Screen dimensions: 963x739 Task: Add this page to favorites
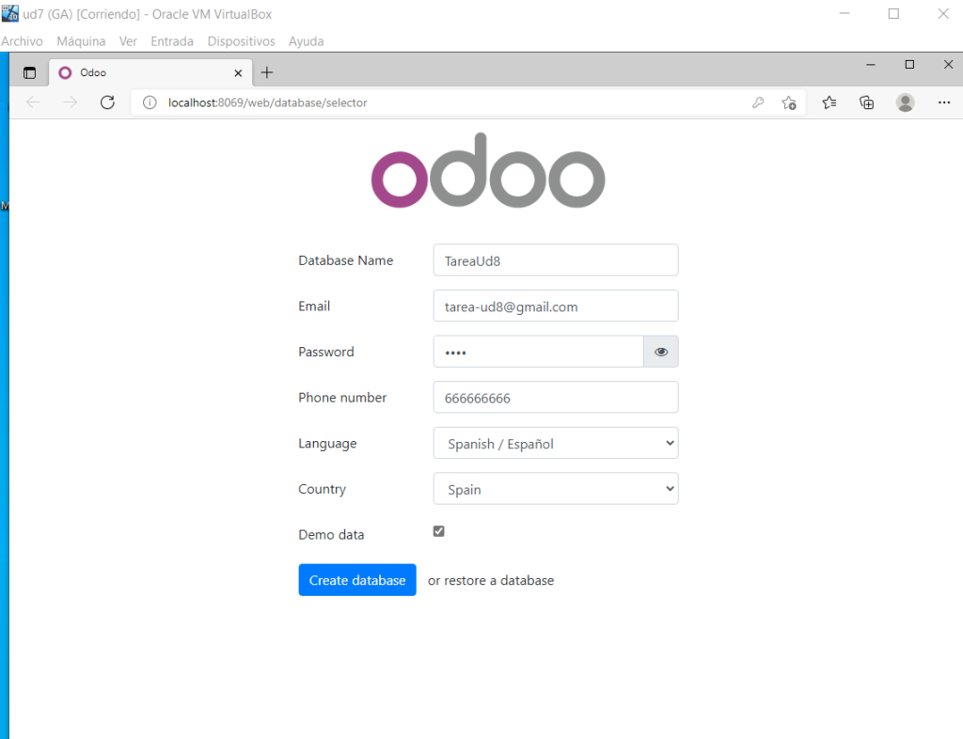pyautogui.click(x=789, y=102)
